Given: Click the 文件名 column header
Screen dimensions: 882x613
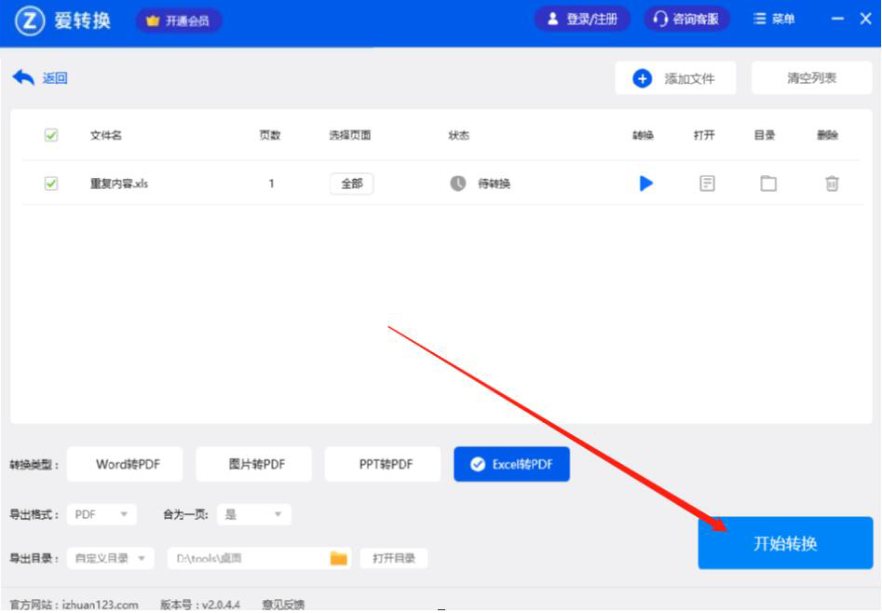Looking at the screenshot, I should coord(106,135).
